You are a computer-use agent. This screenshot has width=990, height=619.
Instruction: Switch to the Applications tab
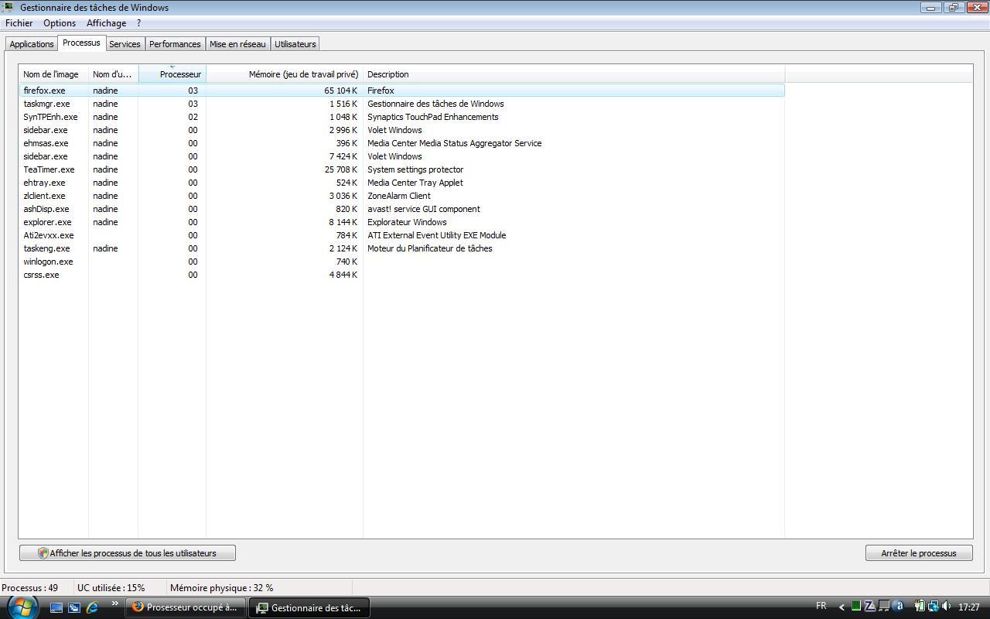32,44
